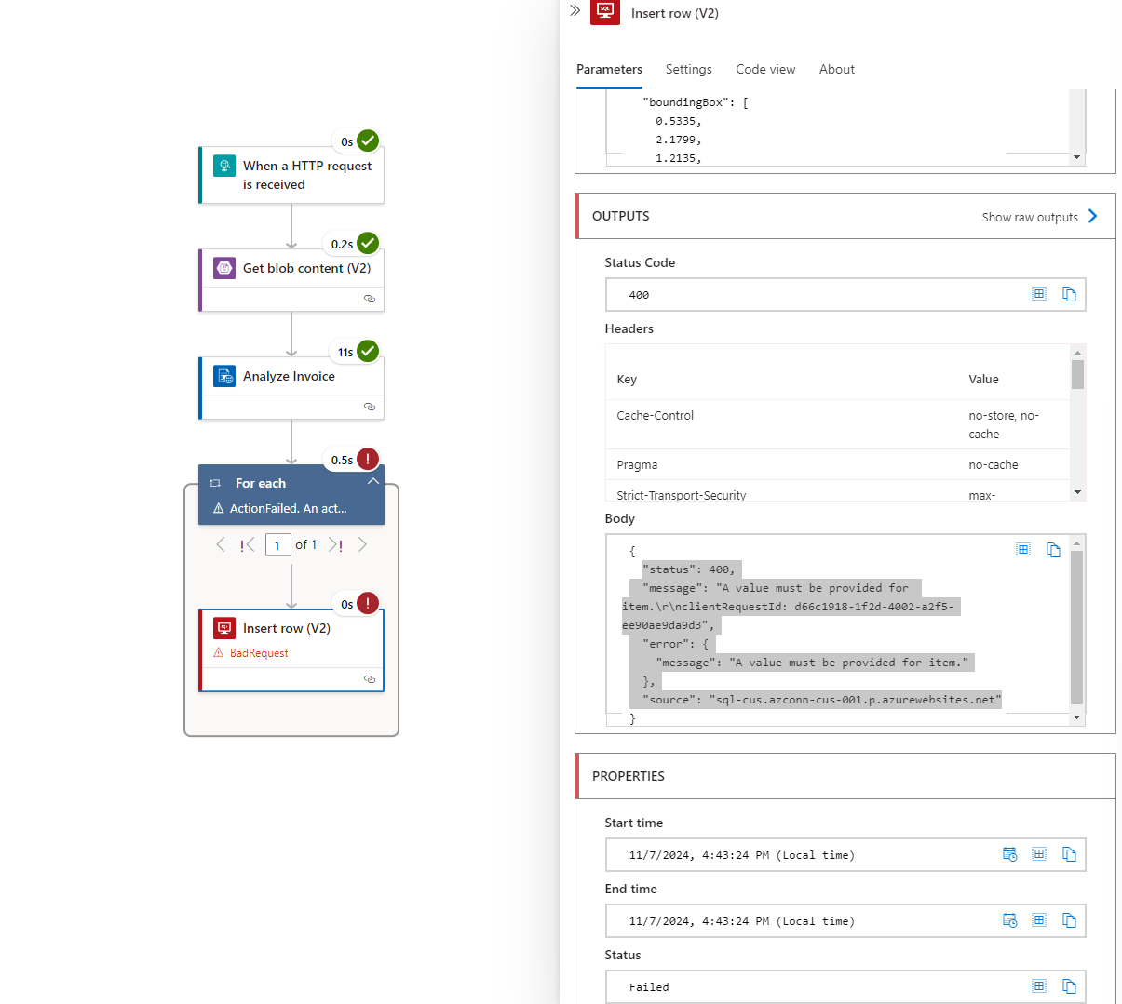Click the warning icon next to BadRequest
The height and width of the screenshot is (1004, 1122).
(219, 653)
